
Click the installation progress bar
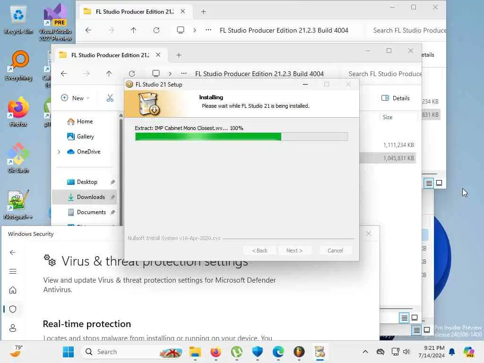click(x=242, y=137)
